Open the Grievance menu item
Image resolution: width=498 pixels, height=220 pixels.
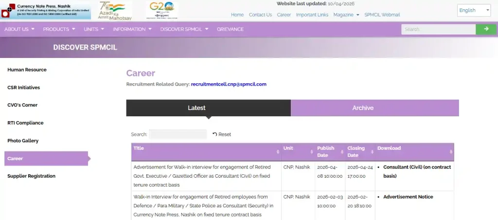(230, 29)
